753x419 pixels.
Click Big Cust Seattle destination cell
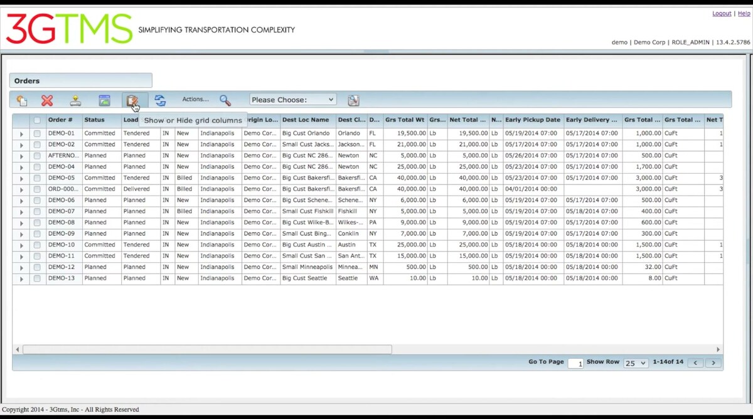click(307, 278)
